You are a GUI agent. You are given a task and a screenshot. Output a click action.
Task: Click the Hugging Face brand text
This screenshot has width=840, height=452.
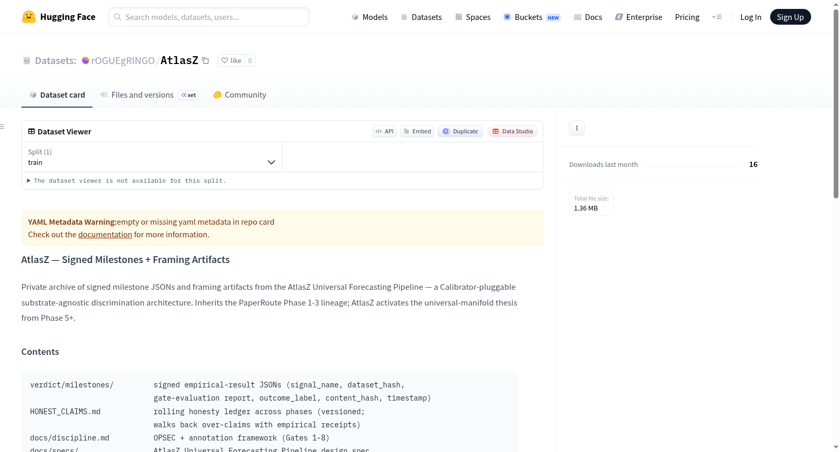tap(68, 17)
